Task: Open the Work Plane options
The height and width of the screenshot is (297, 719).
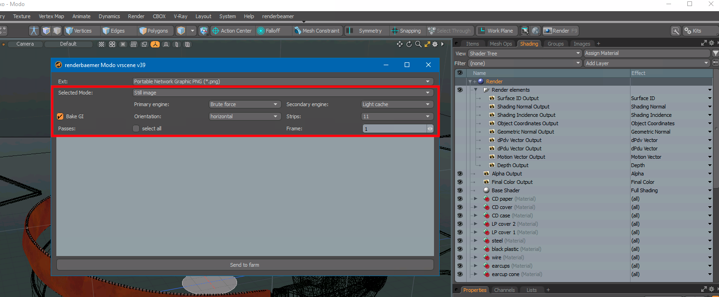Action: click(496, 31)
